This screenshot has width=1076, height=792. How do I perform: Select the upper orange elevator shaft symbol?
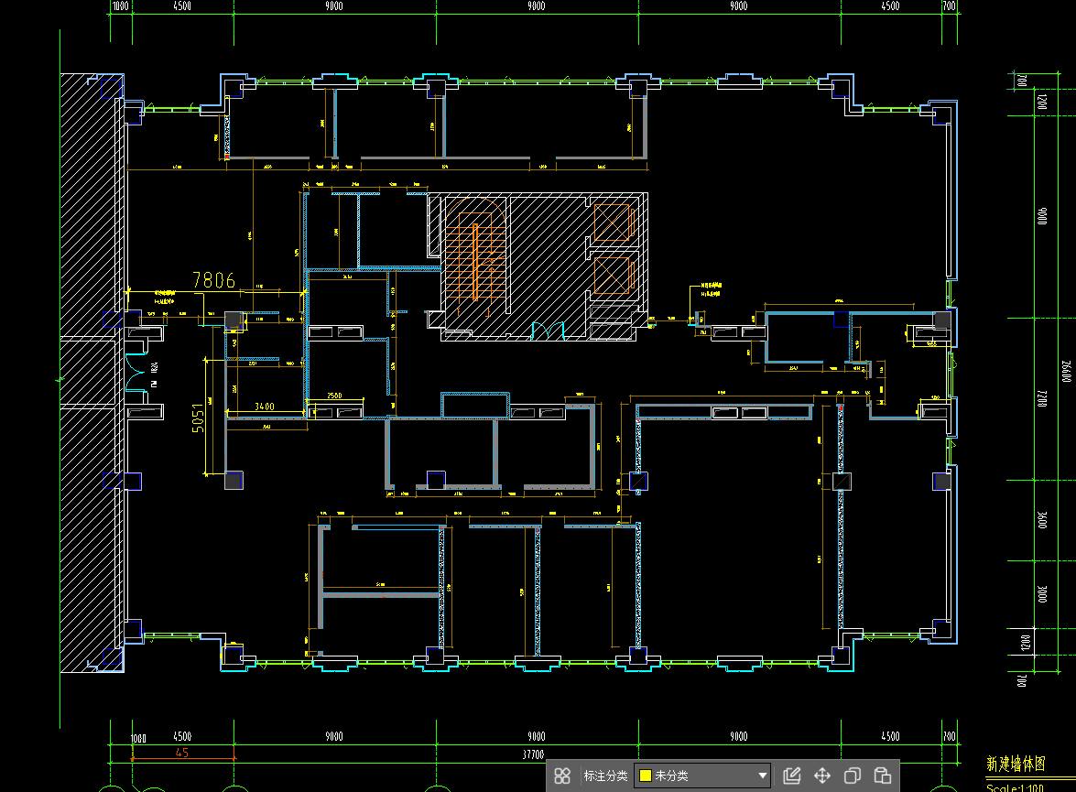pos(613,222)
